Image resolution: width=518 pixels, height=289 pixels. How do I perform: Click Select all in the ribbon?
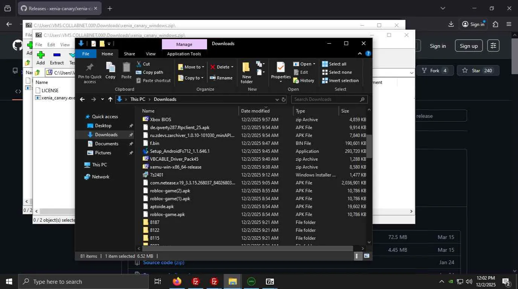coord(334,64)
